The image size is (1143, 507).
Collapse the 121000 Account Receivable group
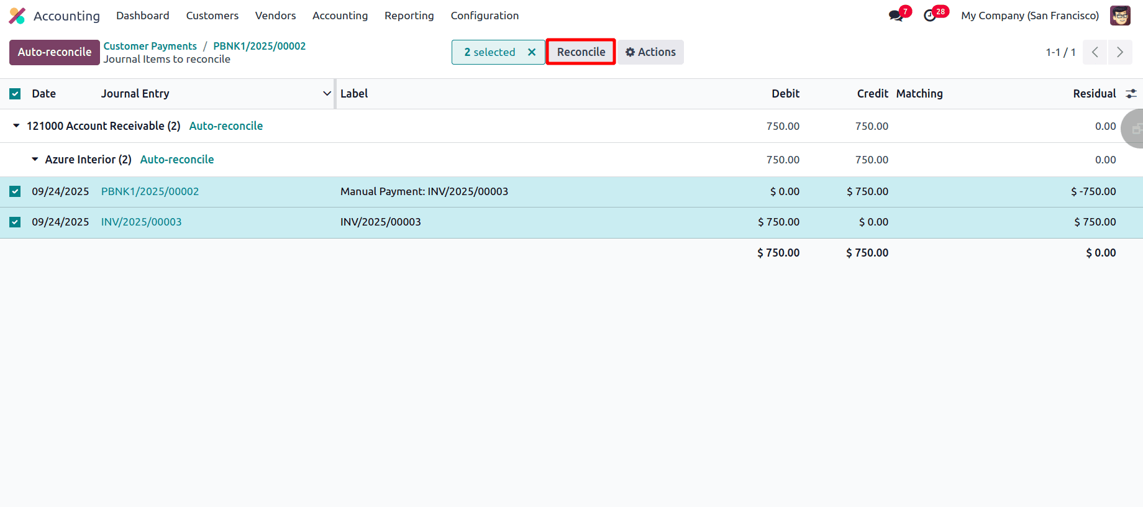pyautogui.click(x=17, y=126)
